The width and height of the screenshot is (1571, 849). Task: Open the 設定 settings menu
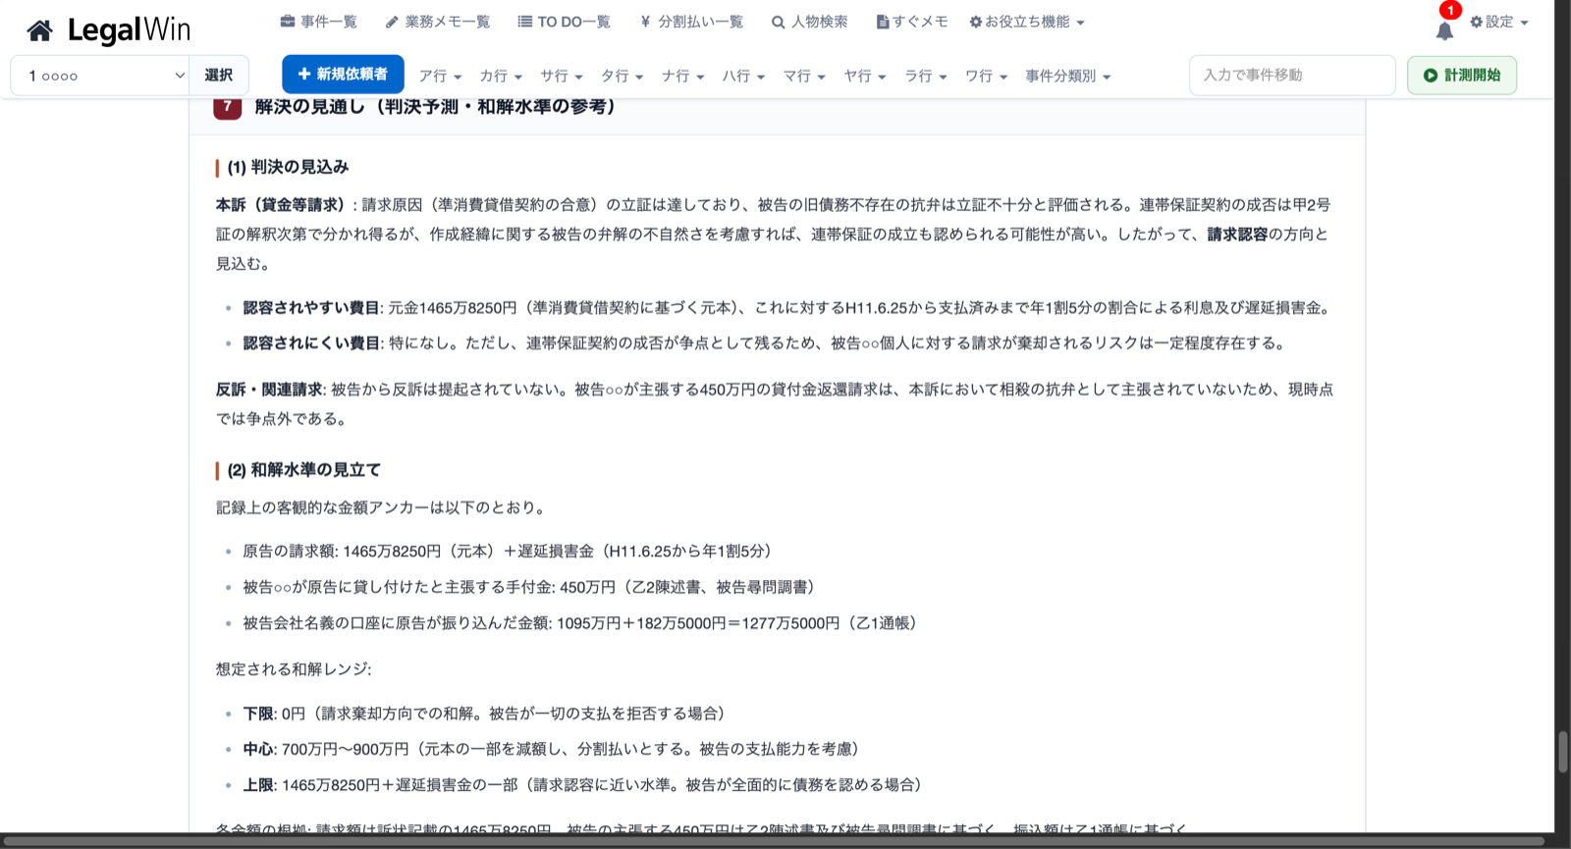pyautogui.click(x=1499, y=22)
